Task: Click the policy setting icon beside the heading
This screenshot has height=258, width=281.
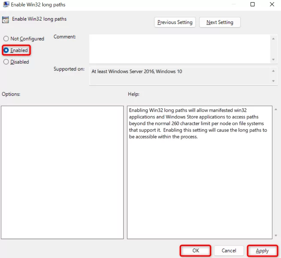Action: click(x=6, y=20)
